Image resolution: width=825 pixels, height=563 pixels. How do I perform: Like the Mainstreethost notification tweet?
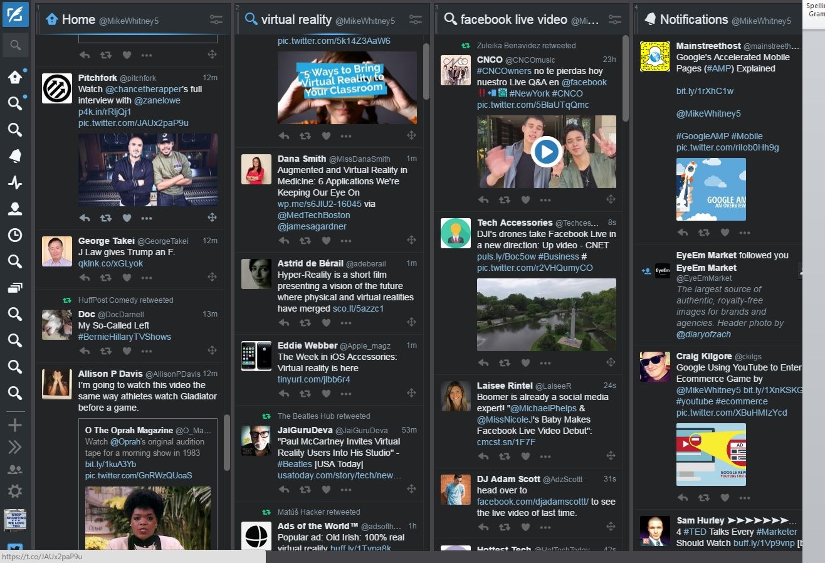[725, 232]
